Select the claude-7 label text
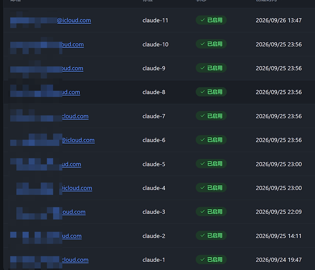315x270 pixels. point(154,116)
